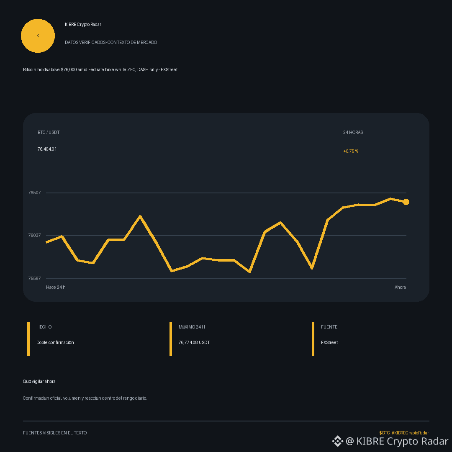This screenshot has width=452, height=452.
Task: Select the BTC / USDT pair label
Action: [49, 132]
